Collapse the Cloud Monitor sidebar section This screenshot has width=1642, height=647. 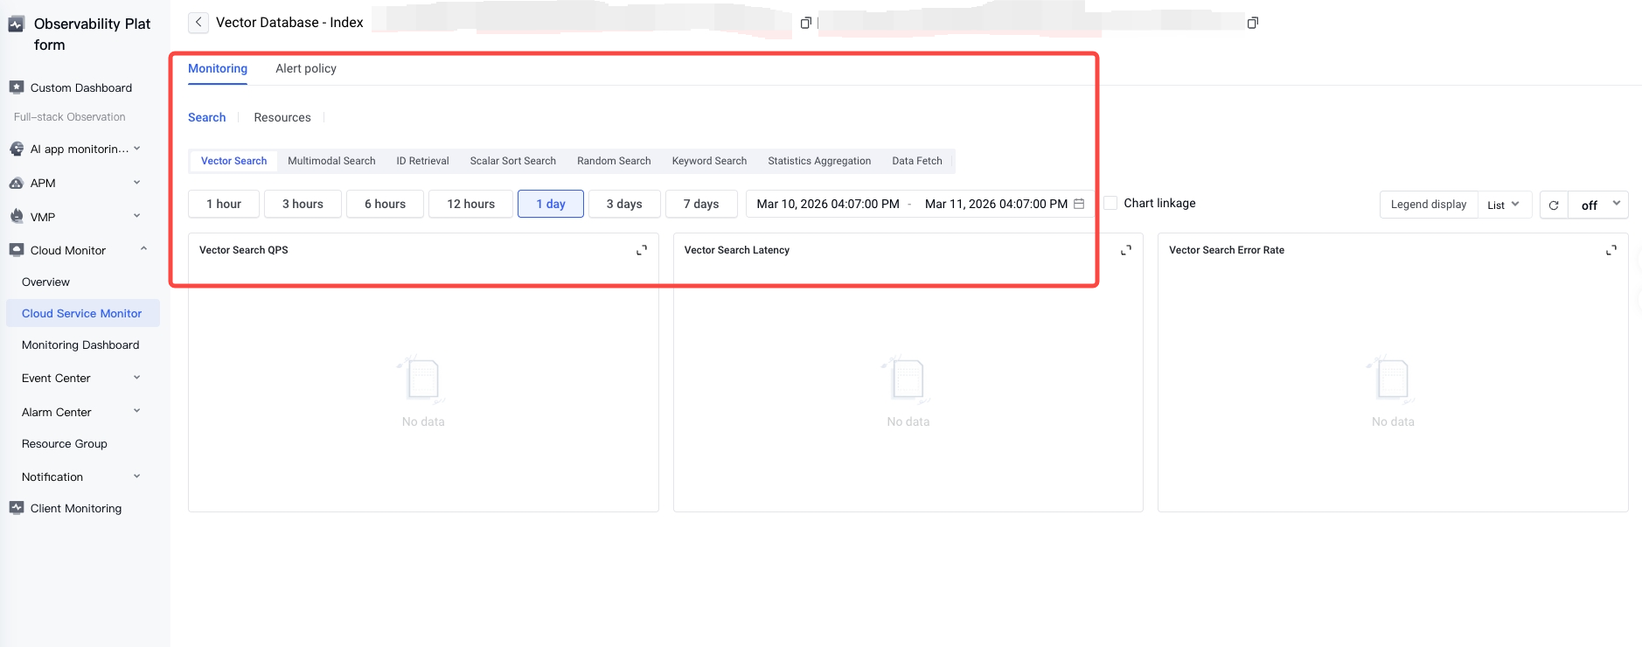pos(143,250)
